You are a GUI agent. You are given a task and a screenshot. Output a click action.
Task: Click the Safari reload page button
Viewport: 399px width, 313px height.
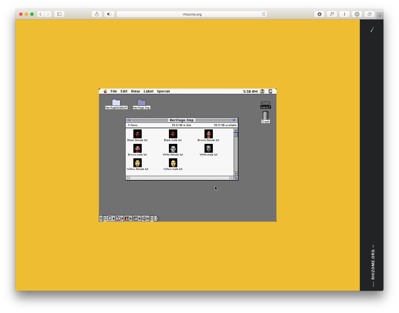264,14
